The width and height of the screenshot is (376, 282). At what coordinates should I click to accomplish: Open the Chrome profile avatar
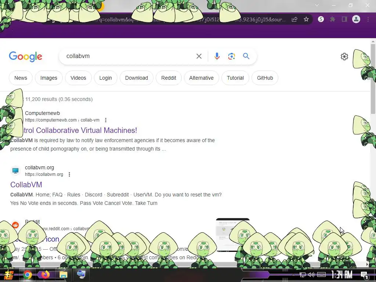pos(356,19)
